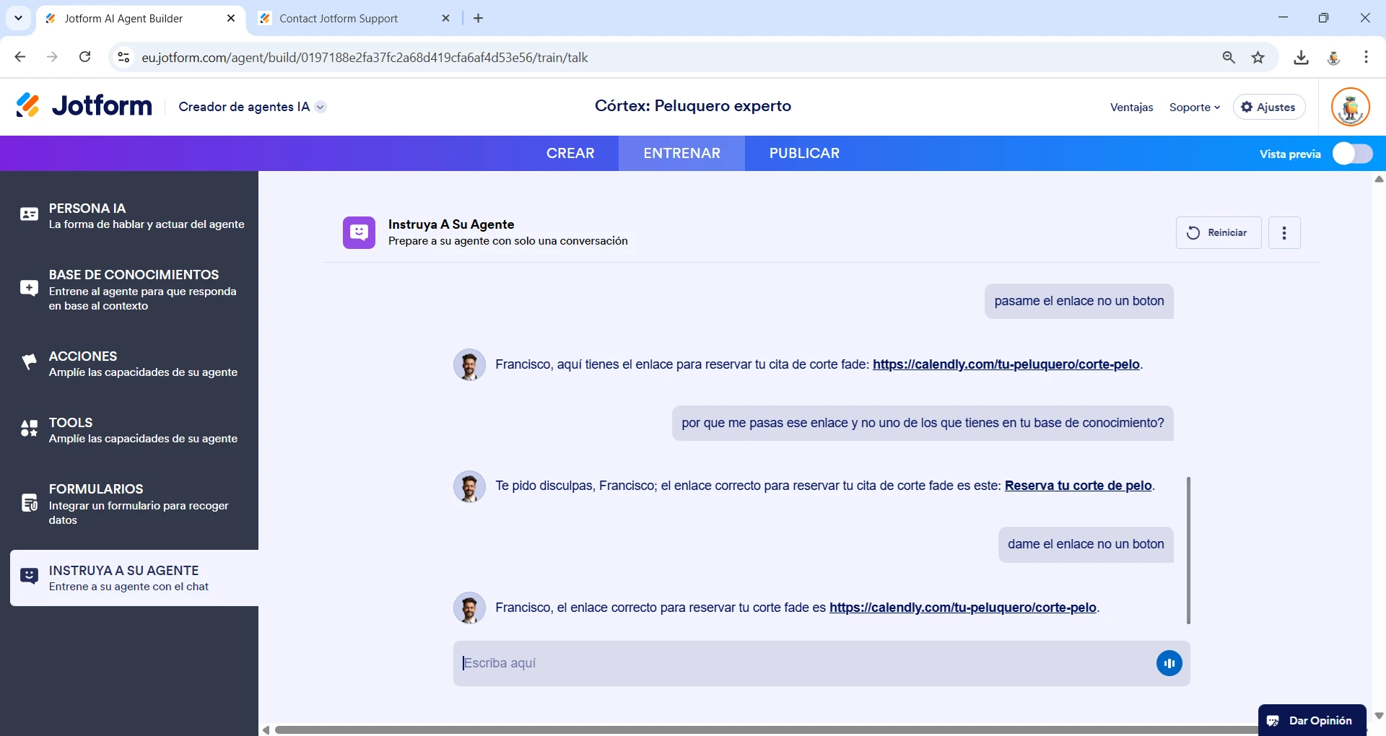Click the Formularios sidebar icon

pyautogui.click(x=28, y=502)
